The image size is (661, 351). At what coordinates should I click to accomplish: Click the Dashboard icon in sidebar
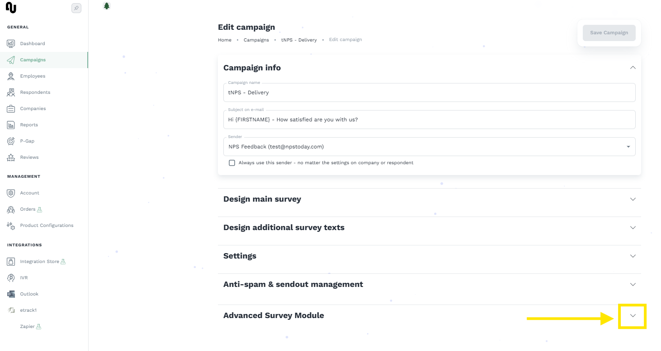[11, 44]
